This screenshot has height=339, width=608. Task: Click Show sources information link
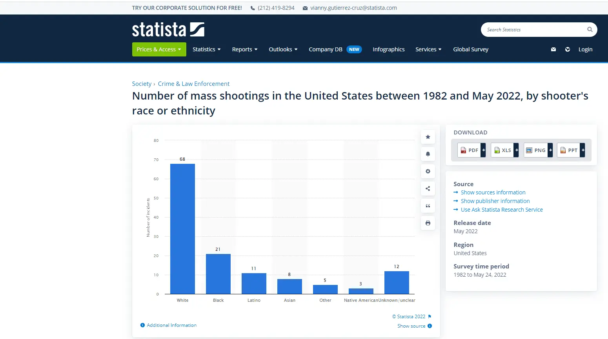tap(493, 192)
